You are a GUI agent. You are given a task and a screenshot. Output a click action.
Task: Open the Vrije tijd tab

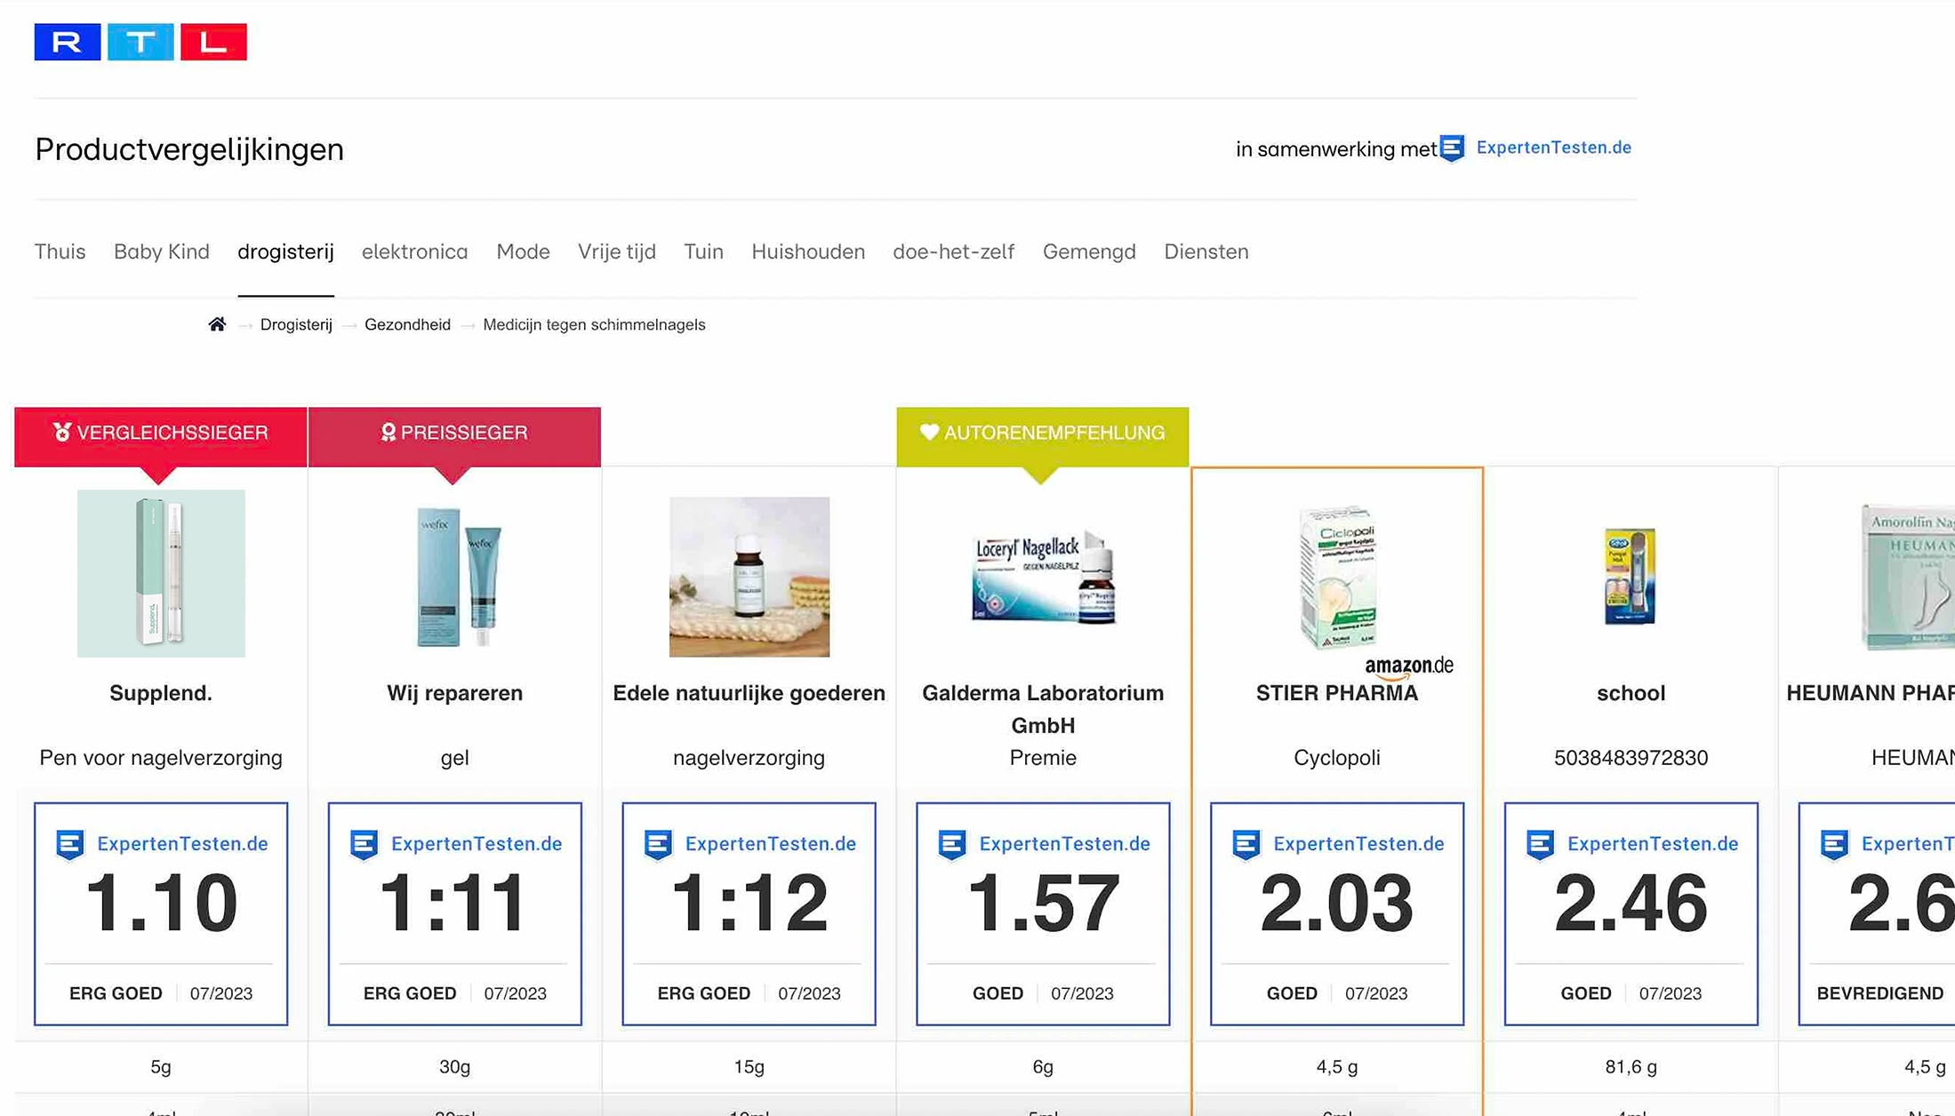click(x=617, y=251)
